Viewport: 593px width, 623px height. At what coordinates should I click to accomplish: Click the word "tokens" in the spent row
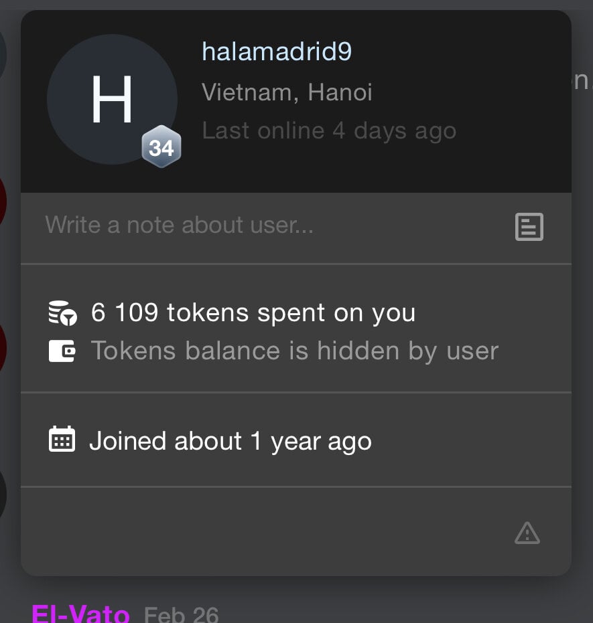207,313
